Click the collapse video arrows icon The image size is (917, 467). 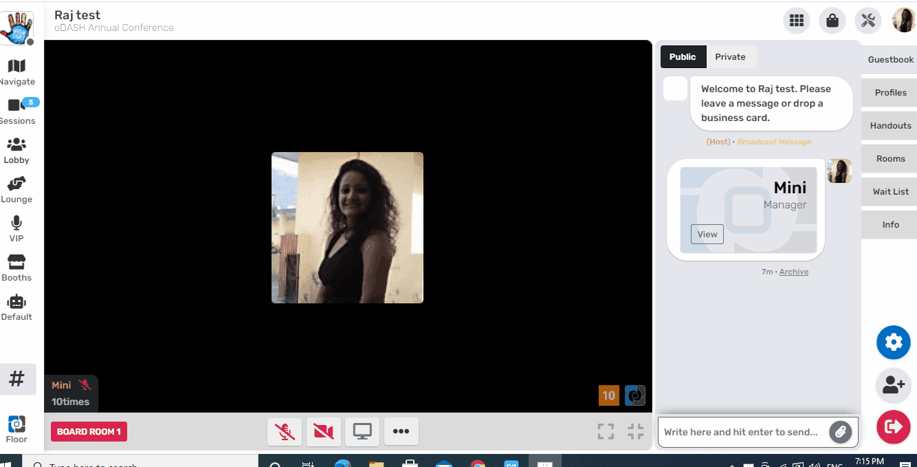636,431
